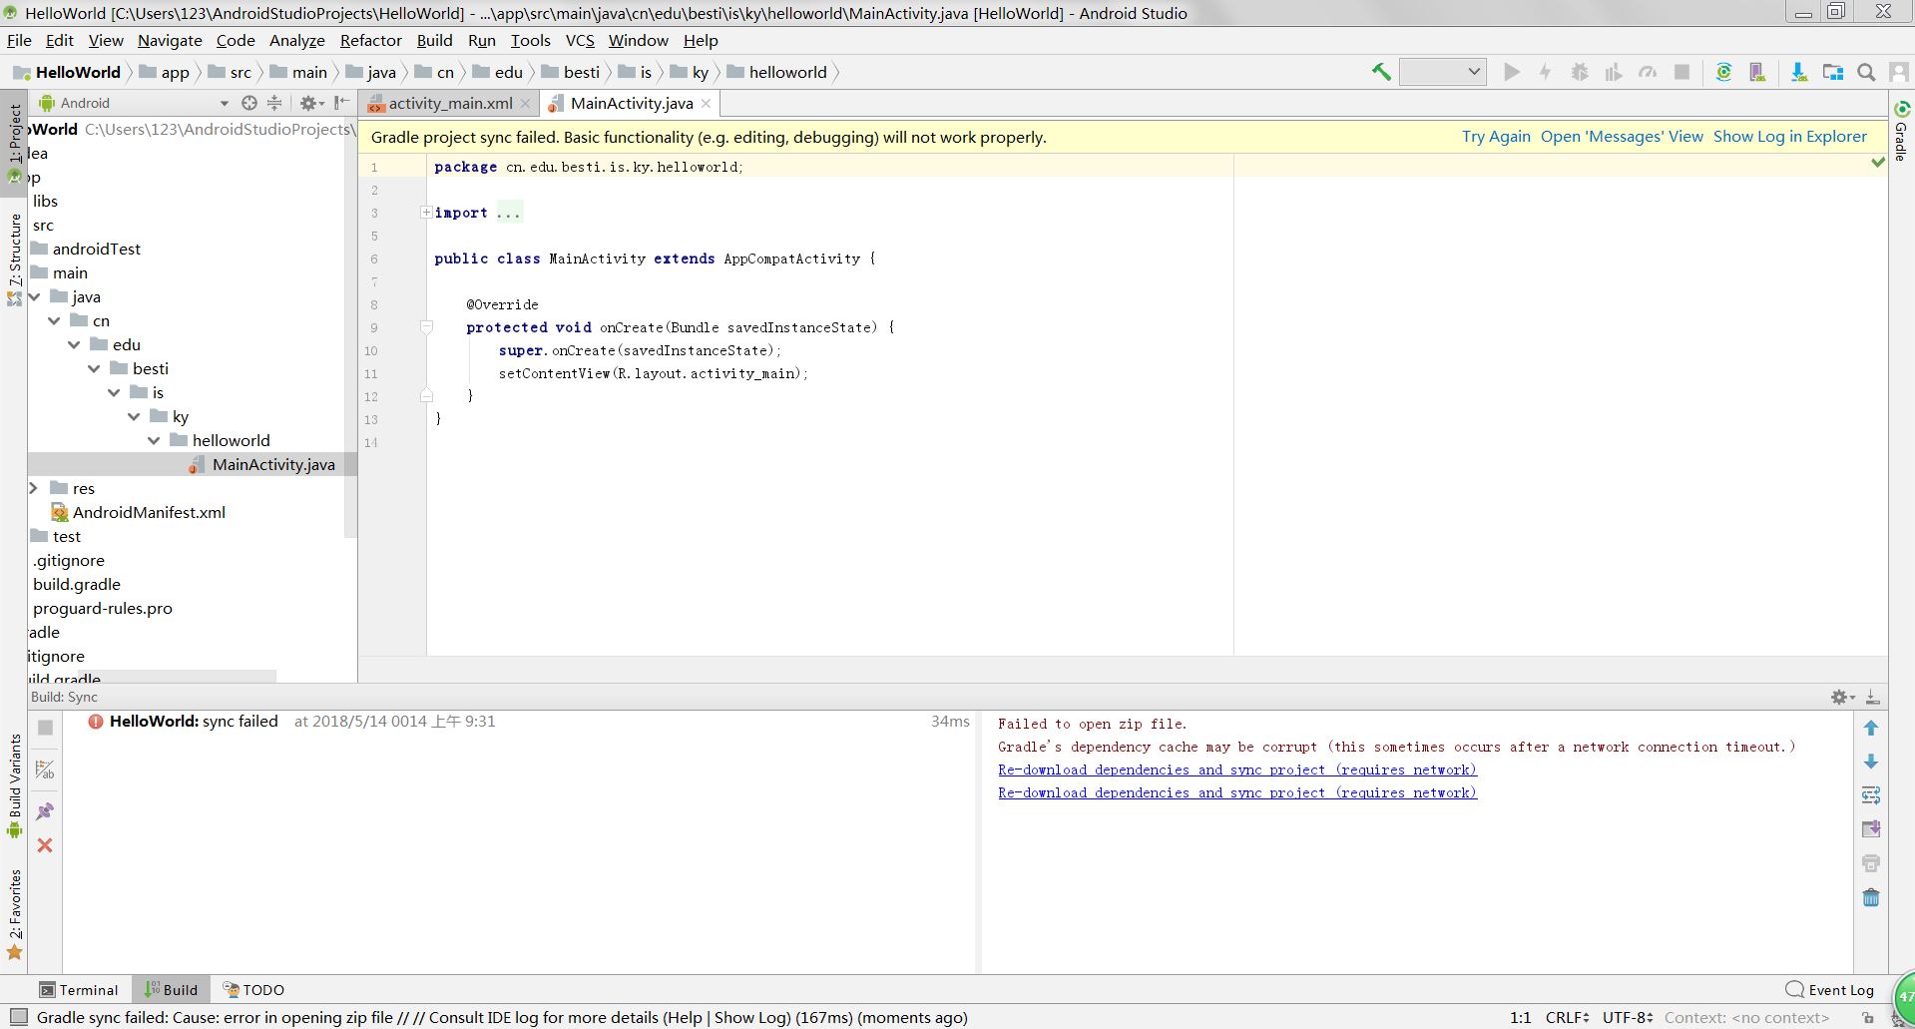Viewport: 1915px width, 1029px height.
Task: Click the Stop square icon
Action: (1681, 72)
